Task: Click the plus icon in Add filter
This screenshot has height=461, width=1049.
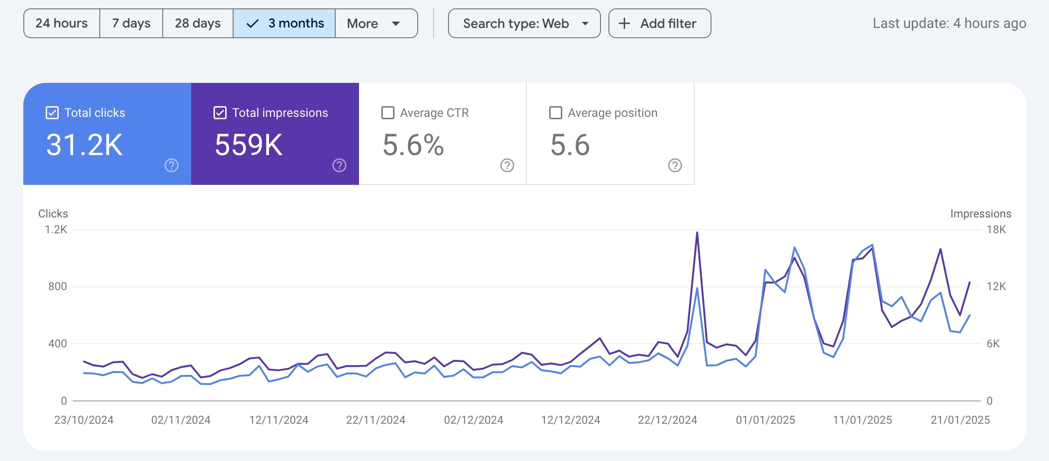Action: click(x=624, y=23)
